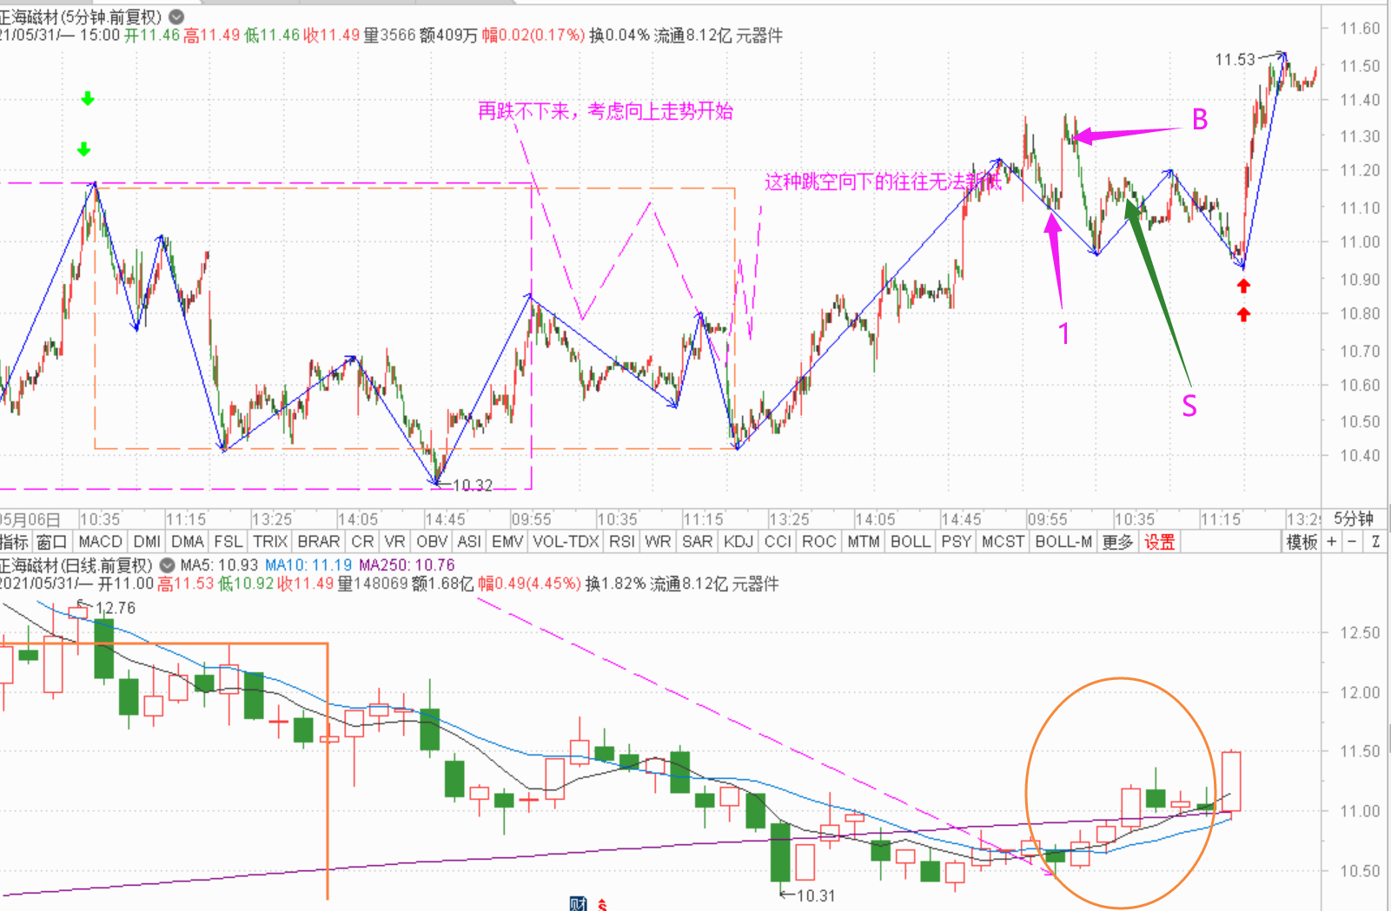The height and width of the screenshot is (911, 1391).
Task: Click the blue 财 financial info icon
Action: pos(578,904)
